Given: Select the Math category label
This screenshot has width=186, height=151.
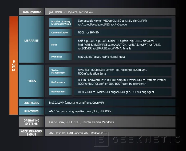Looking at the screenshot, I should tap(61, 45).
